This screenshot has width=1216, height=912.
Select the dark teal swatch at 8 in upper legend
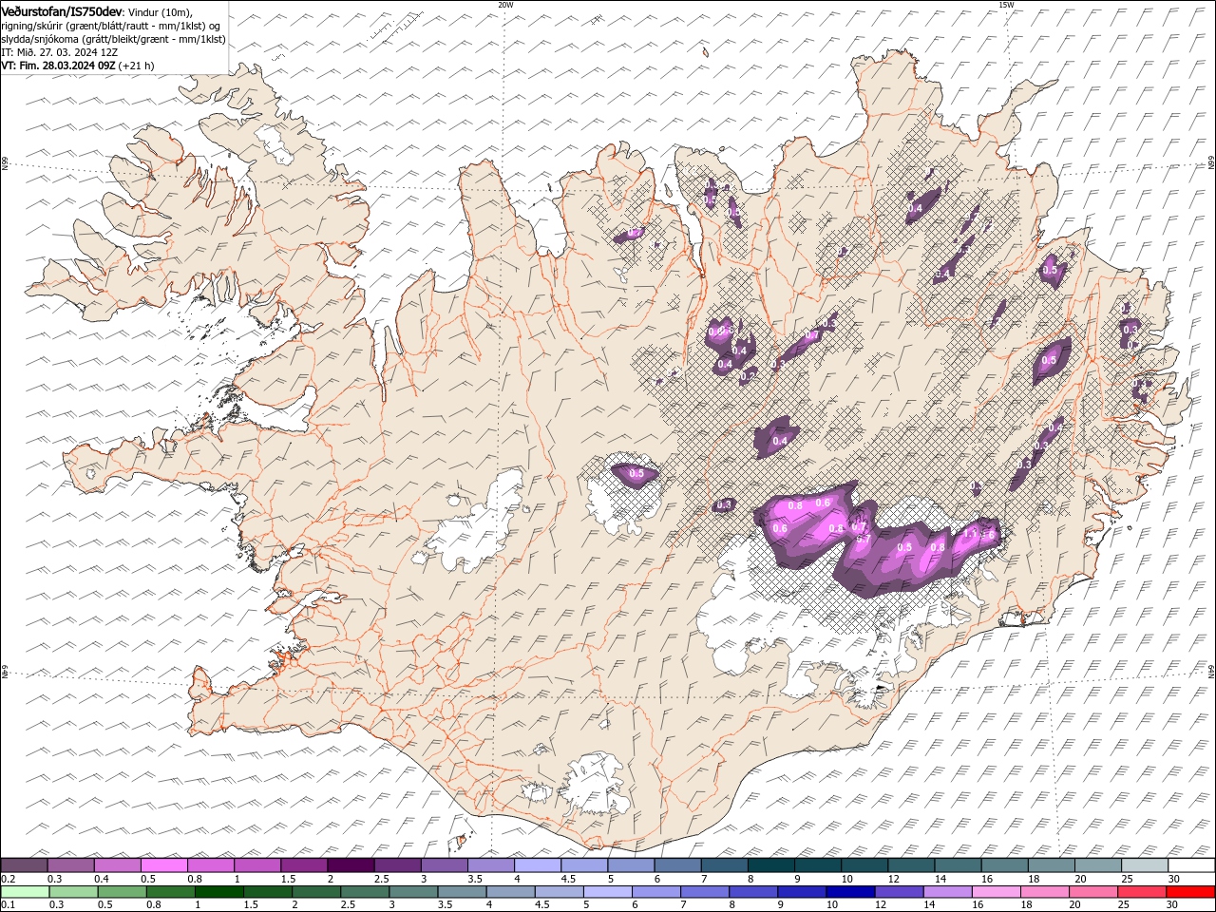[x=771, y=865]
